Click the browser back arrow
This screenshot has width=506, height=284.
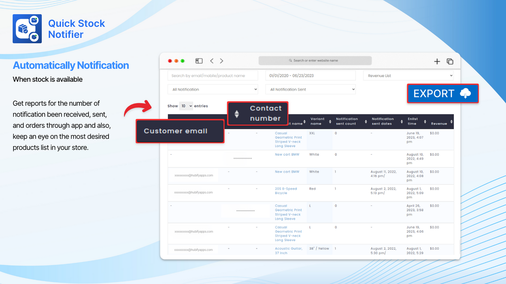tap(211, 61)
